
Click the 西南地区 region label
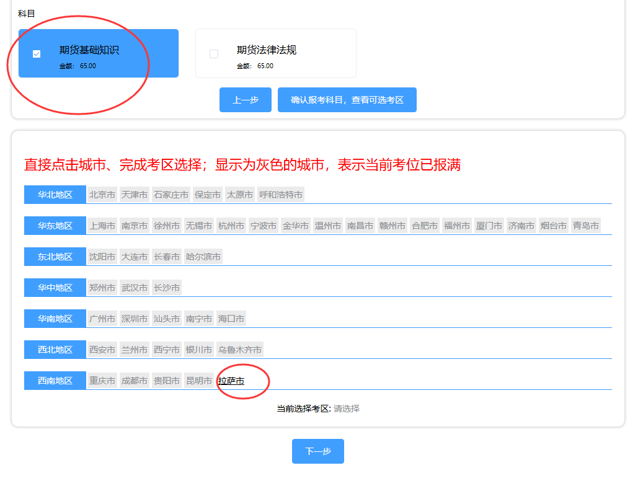click(55, 381)
